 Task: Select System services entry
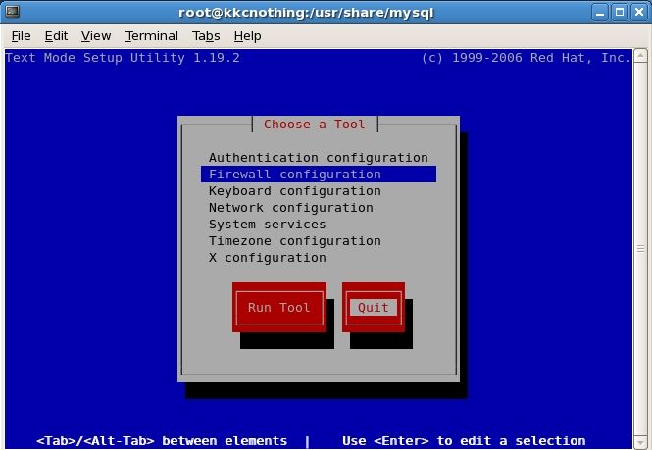pos(319,225)
